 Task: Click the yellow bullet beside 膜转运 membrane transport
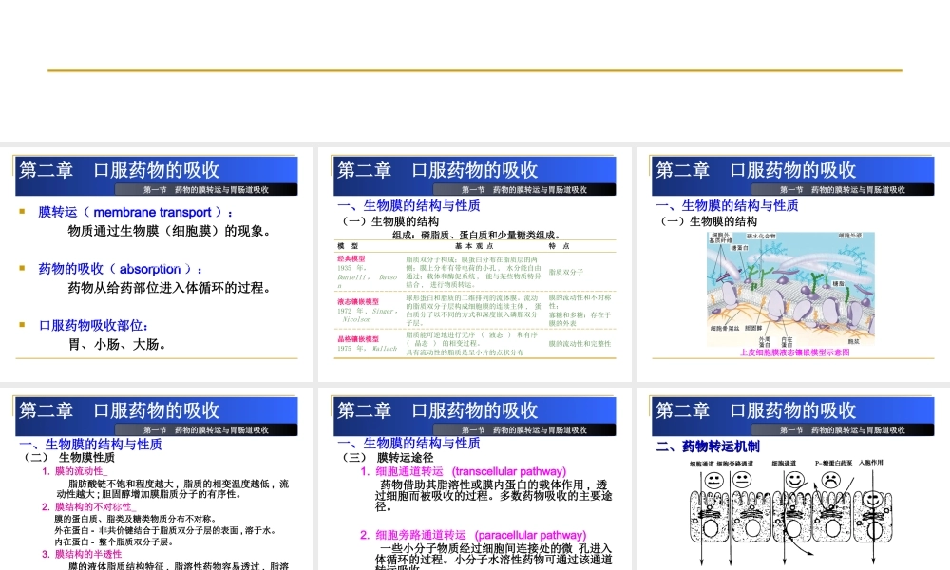[x=23, y=212]
